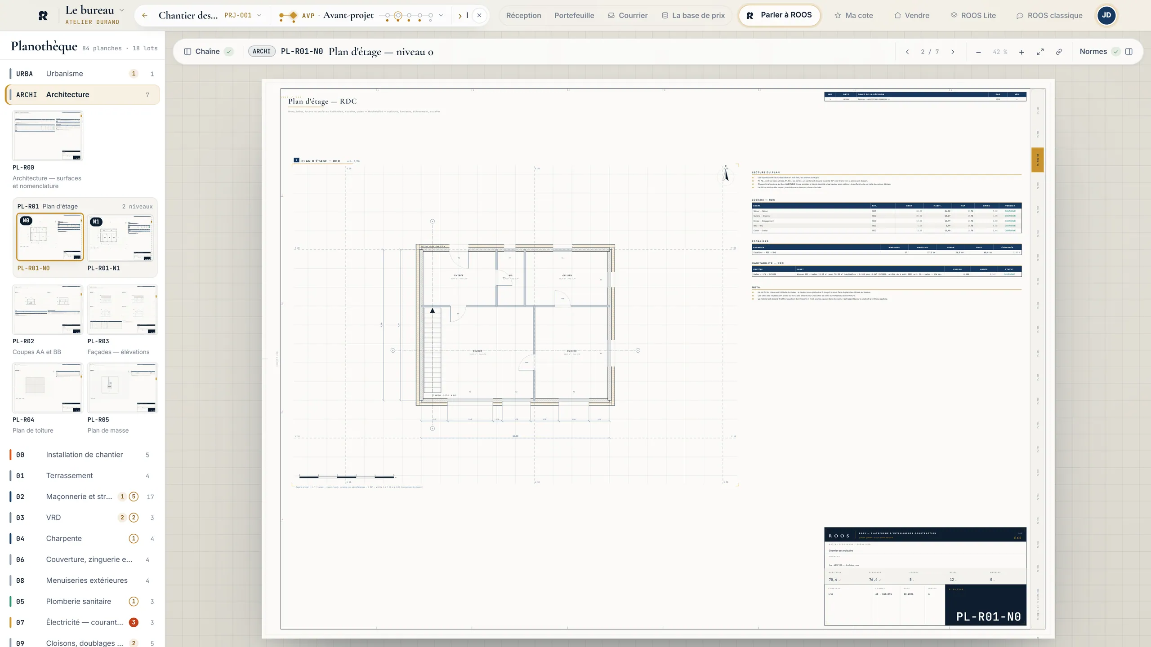Viewport: 1151px width, 647px height.
Task: Go to previous sheet with left chevron
Action: tap(907, 52)
